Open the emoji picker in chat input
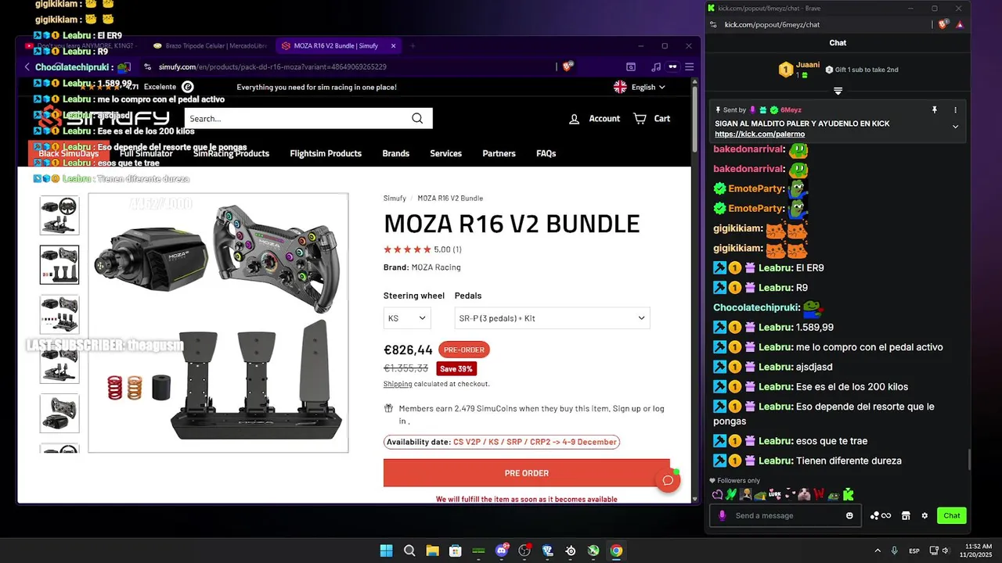The width and height of the screenshot is (1002, 563). pyautogui.click(x=849, y=515)
